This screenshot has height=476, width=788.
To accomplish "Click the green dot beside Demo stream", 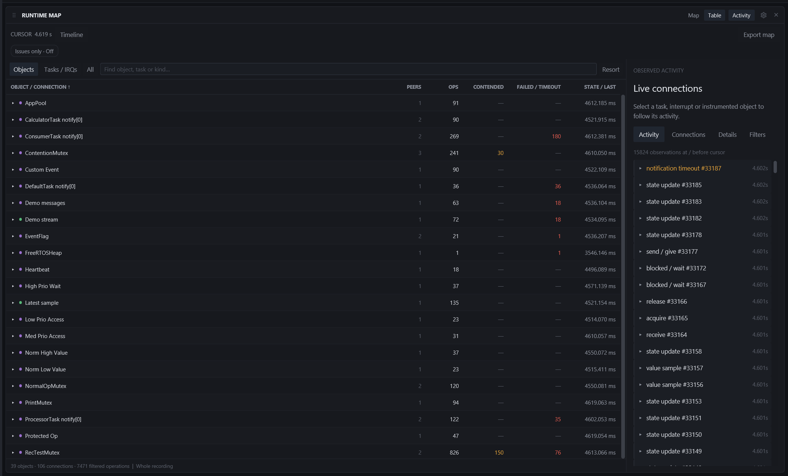I will [x=20, y=219].
